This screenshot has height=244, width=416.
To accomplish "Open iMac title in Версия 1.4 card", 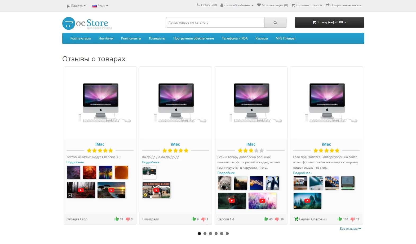I will [251, 144].
